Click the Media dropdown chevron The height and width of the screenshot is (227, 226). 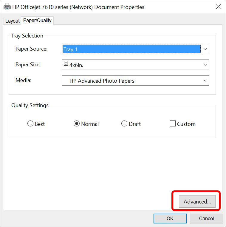point(205,81)
